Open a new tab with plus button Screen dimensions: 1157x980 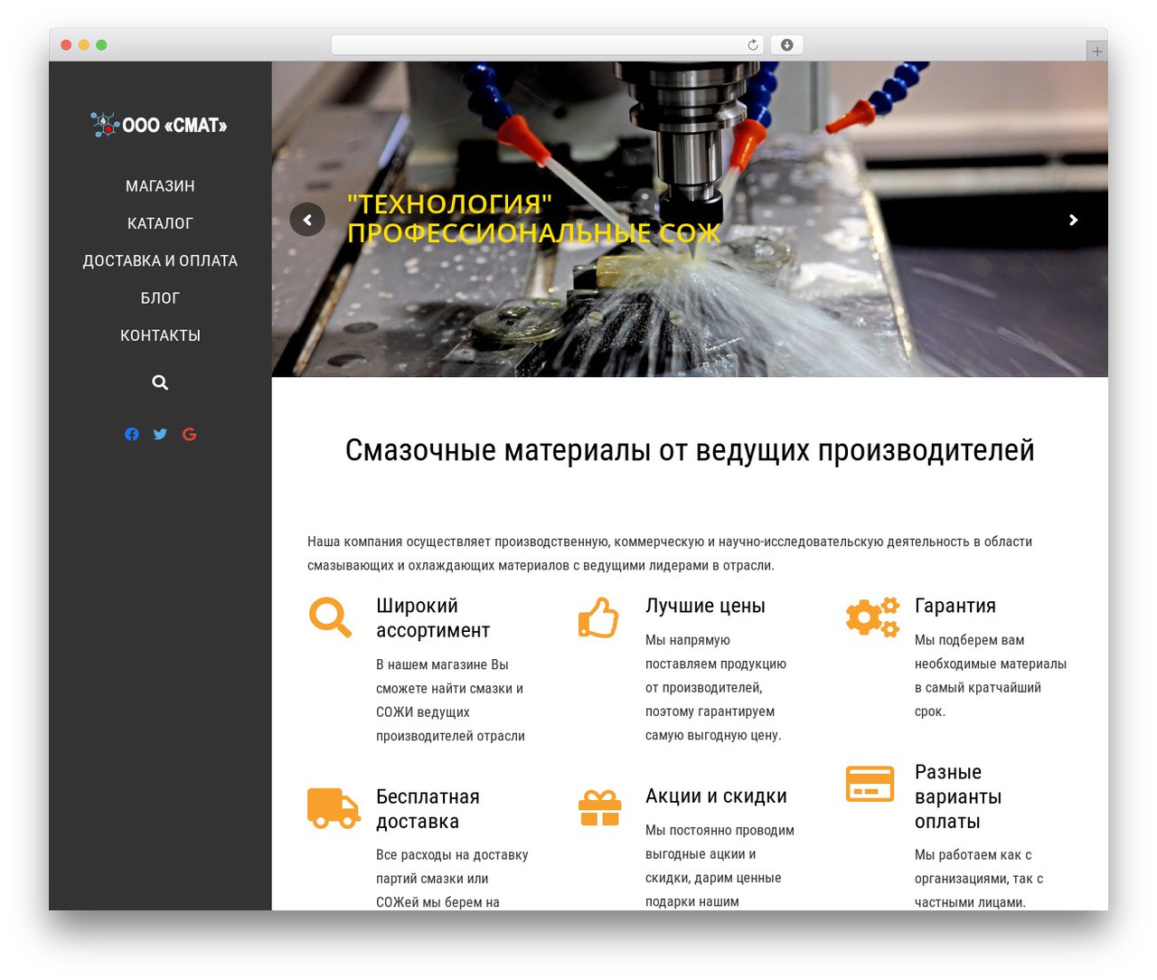click(1096, 51)
